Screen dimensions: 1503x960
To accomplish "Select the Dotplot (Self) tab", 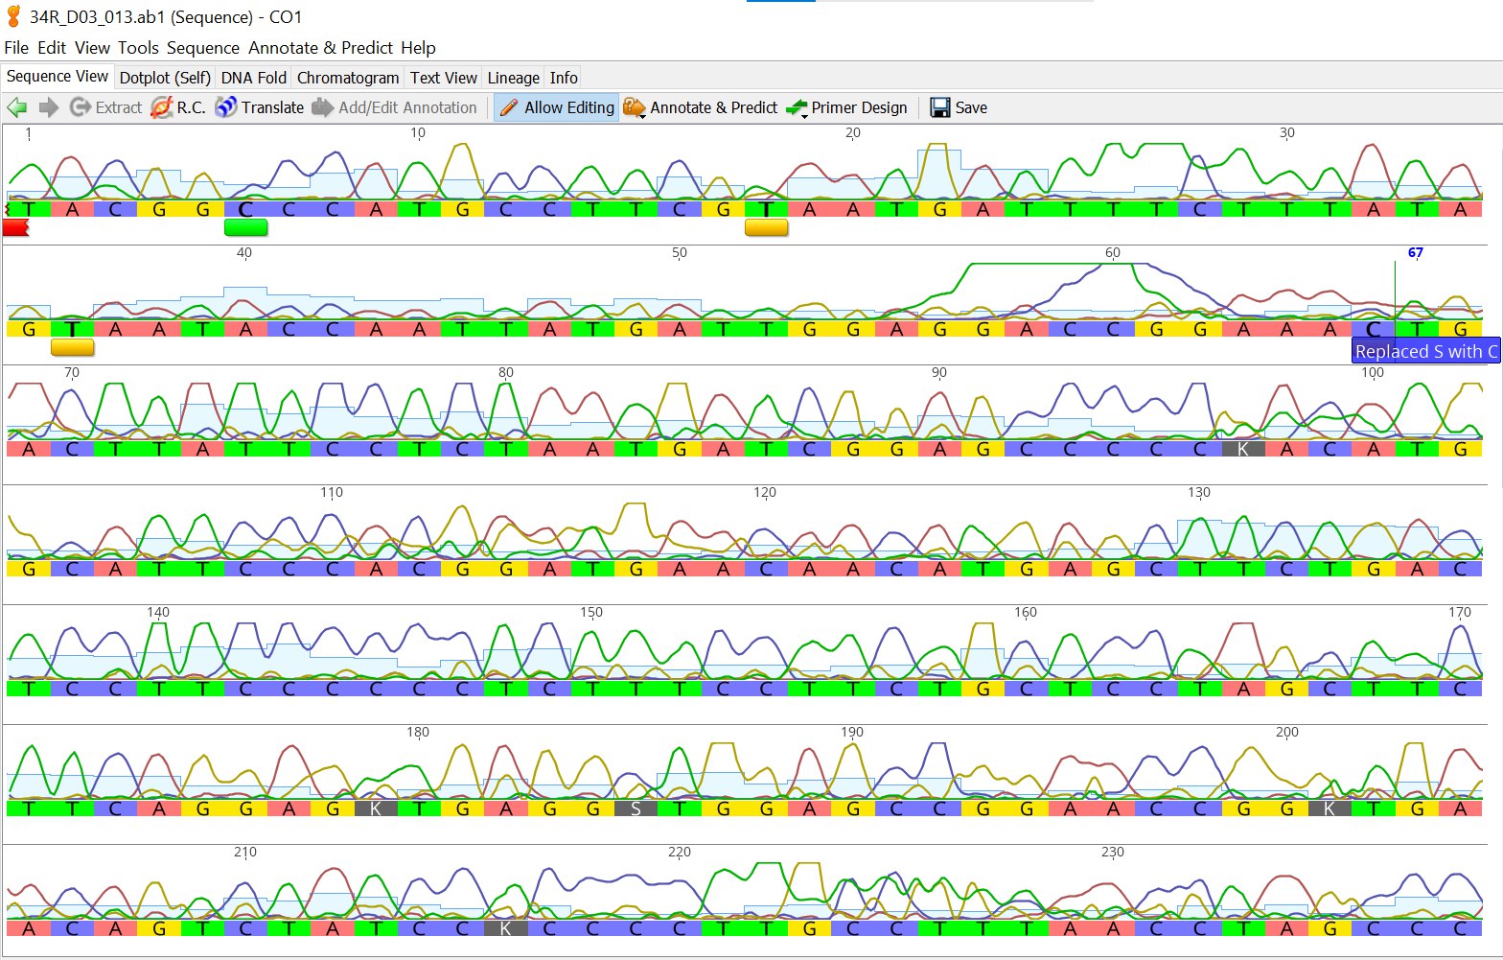I will (165, 78).
